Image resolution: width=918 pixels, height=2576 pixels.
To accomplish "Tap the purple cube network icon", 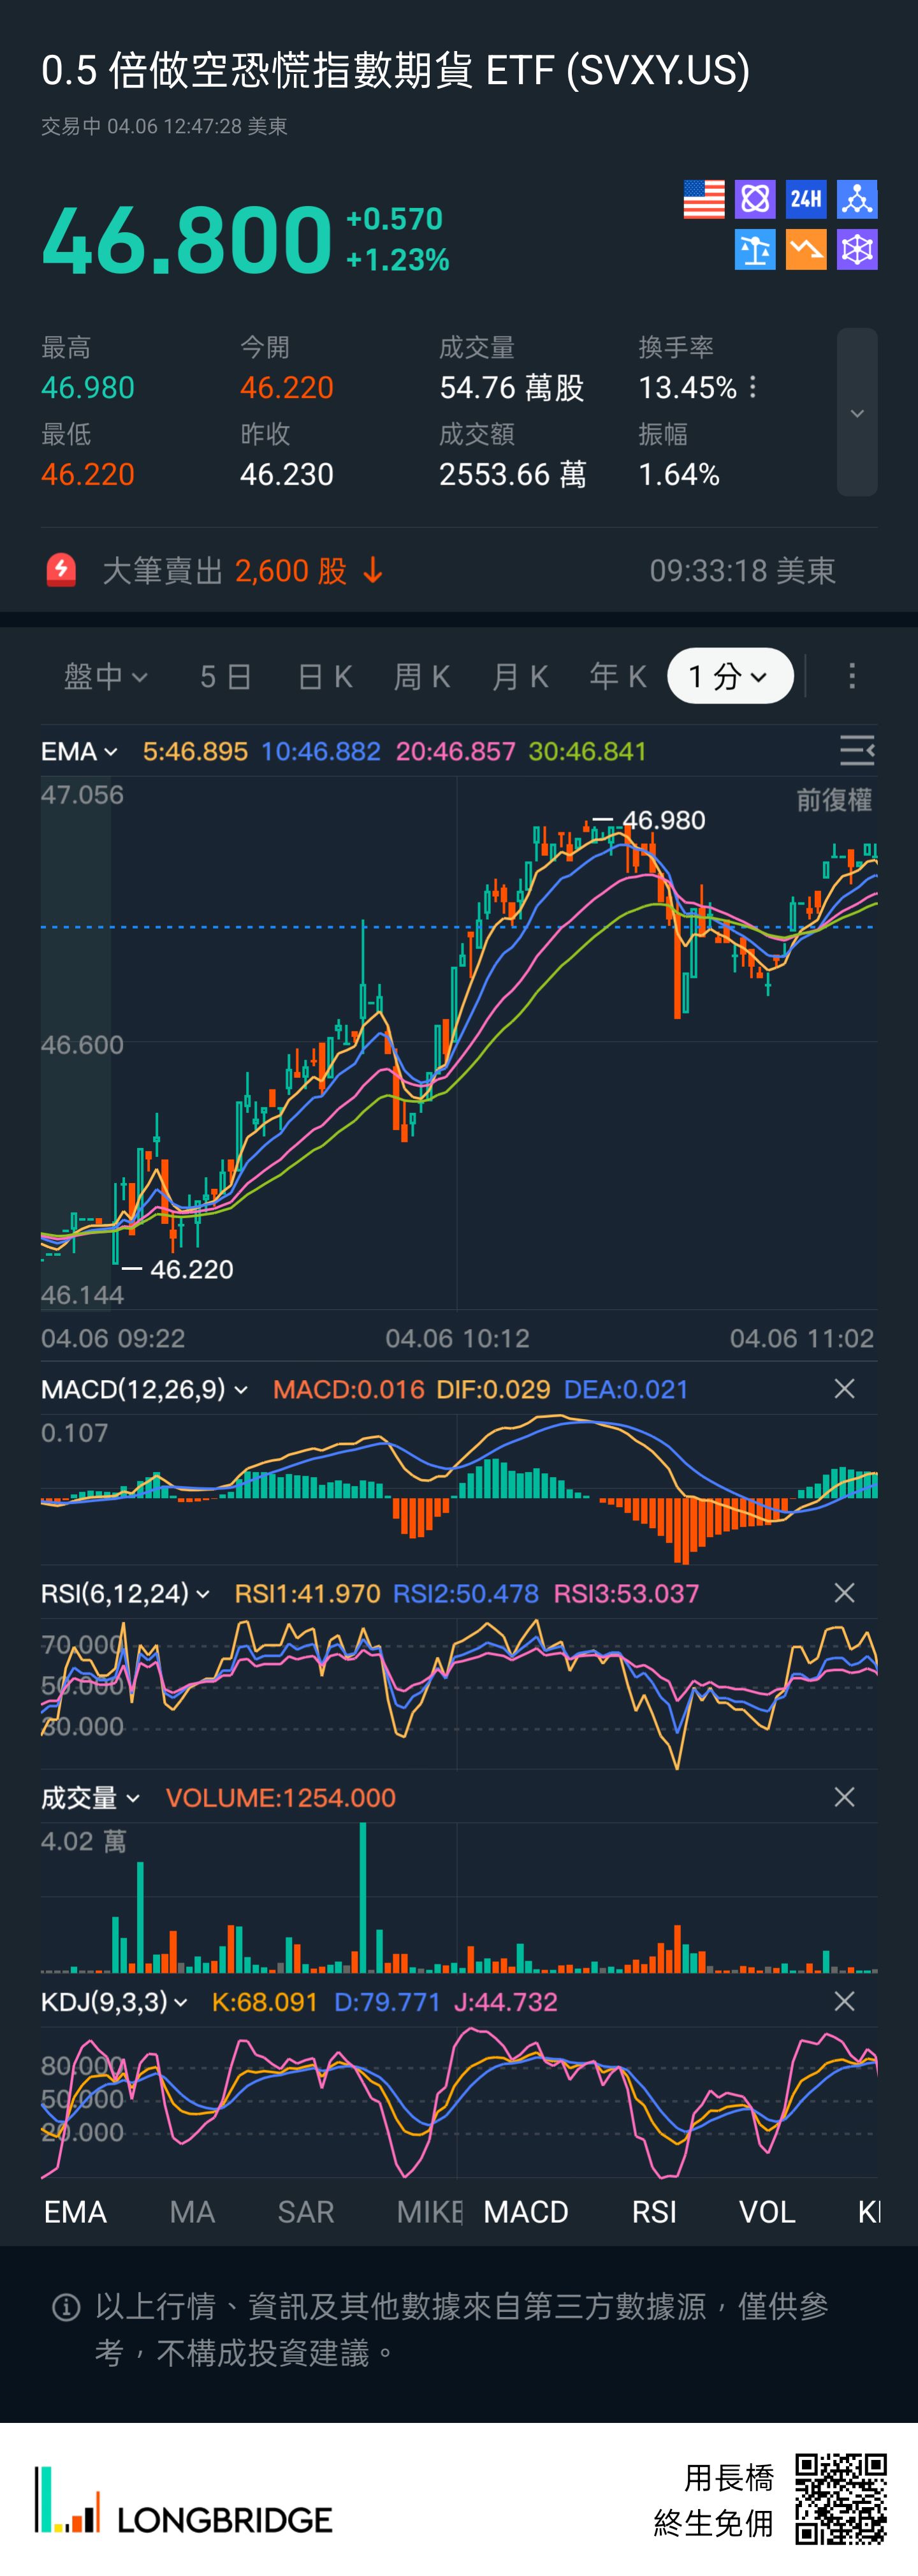I will 857,250.
